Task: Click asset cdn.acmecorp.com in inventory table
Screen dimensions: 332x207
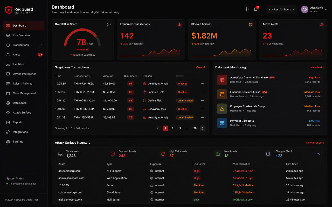Action: [70, 193]
